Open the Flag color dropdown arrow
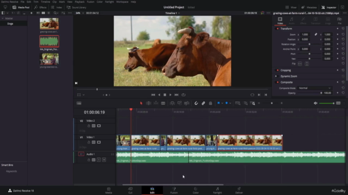Image resolution: width=348 pixels, height=195 pixels. 222,103
